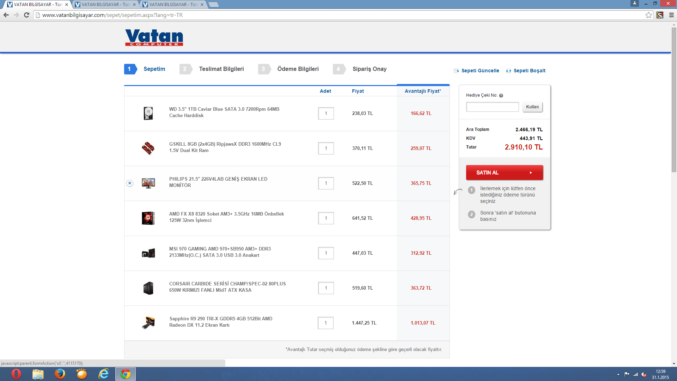Screen dimensions: 677x381
Task: Open Firefox from the taskbar
Action: [60, 374]
